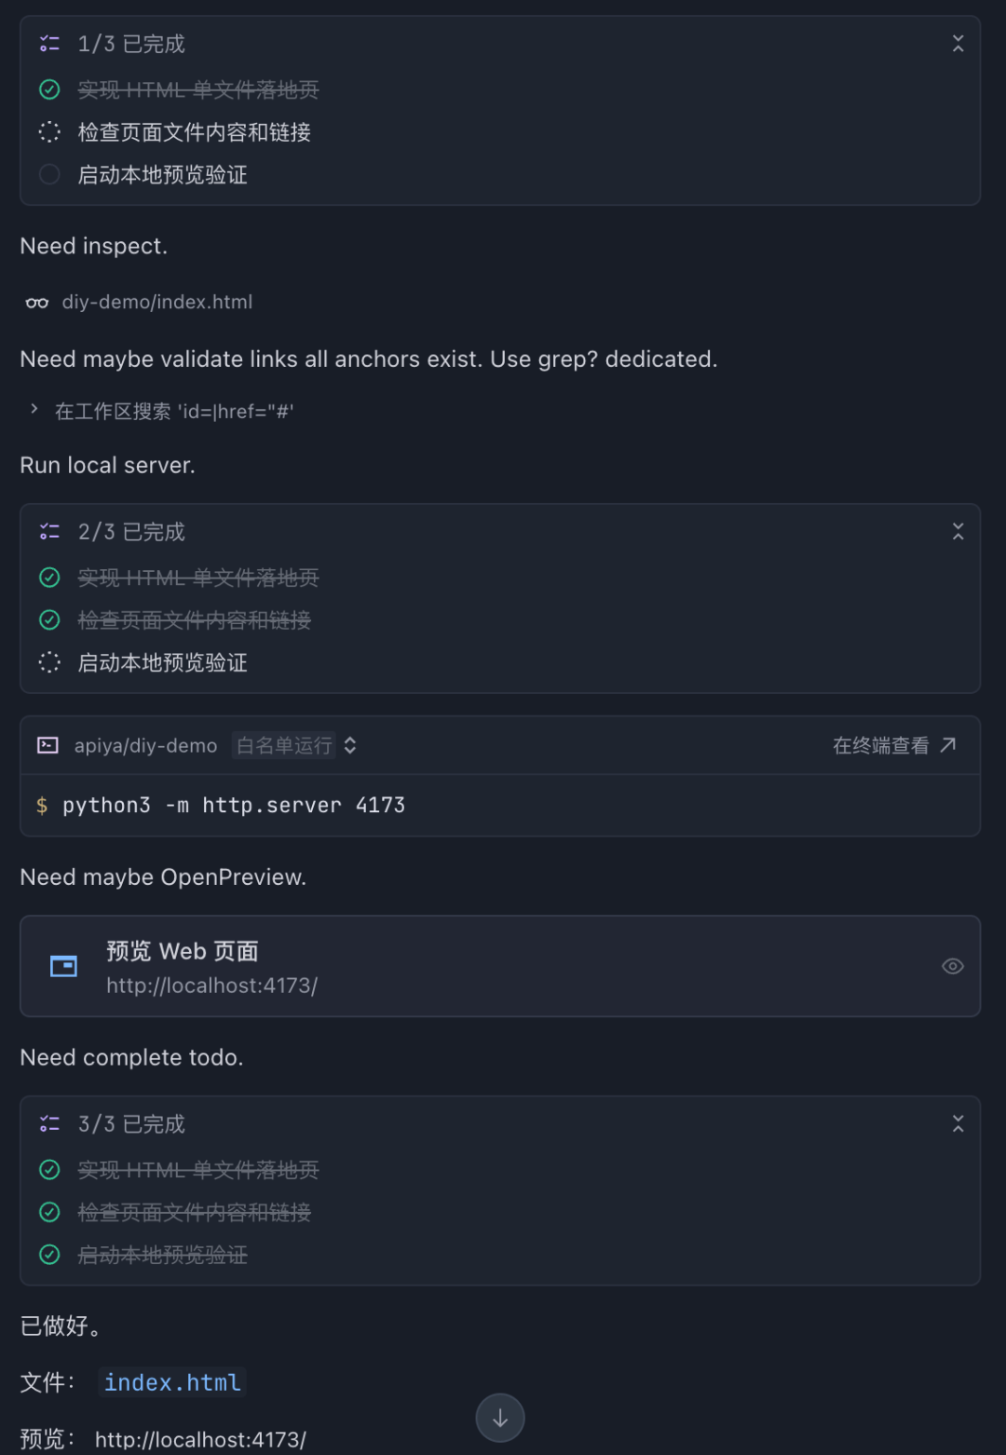Click the scroll-to-bottom down arrow button
Screen dimensions: 1006x1455
coord(500,1418)
